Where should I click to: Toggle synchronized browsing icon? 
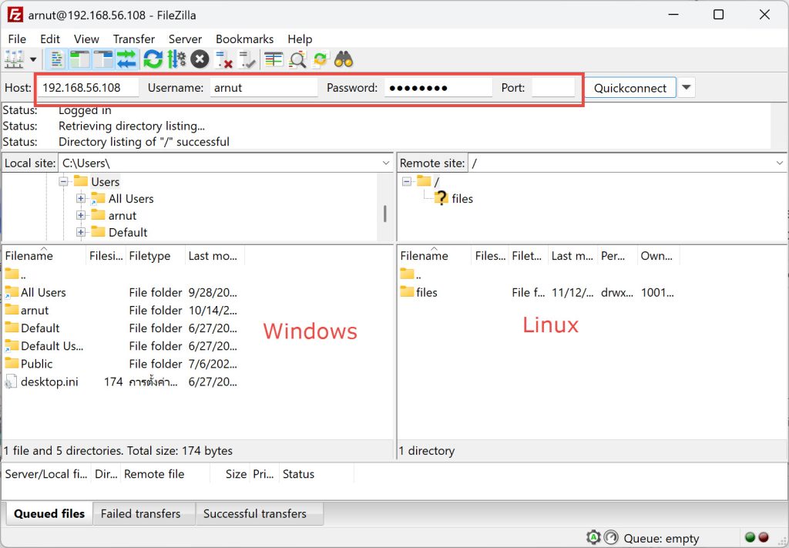(x=321, y=59)
